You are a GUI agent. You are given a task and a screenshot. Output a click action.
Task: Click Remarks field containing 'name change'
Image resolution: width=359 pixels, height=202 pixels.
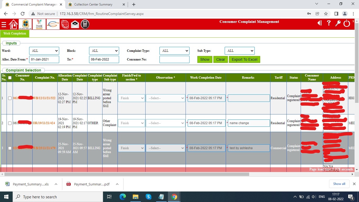click(249, 123)
